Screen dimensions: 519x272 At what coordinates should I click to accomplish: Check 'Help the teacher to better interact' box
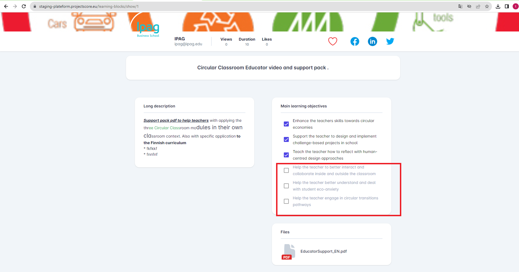[286, 170]
